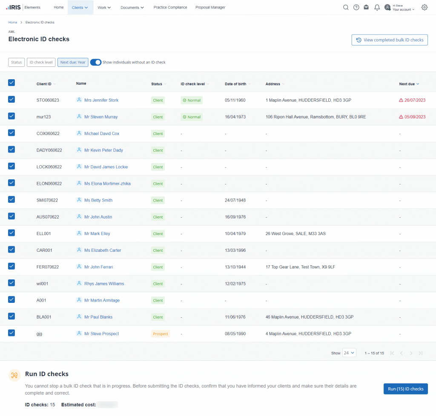The width and height of the screenshot is (436, 417).
Task: Click the Home breadcrumb link
Action: [x=13, y=22]
